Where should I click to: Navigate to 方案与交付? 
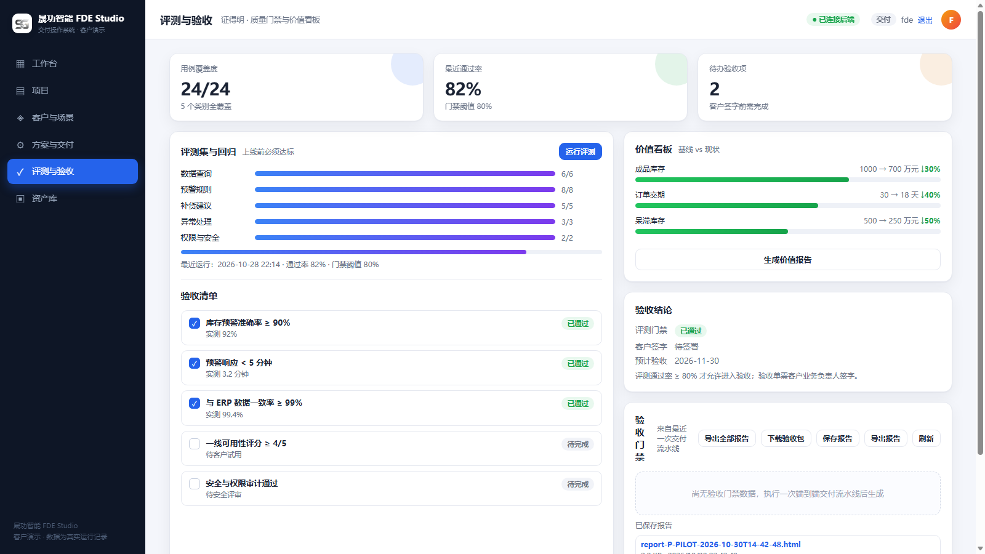pos(73,145)
